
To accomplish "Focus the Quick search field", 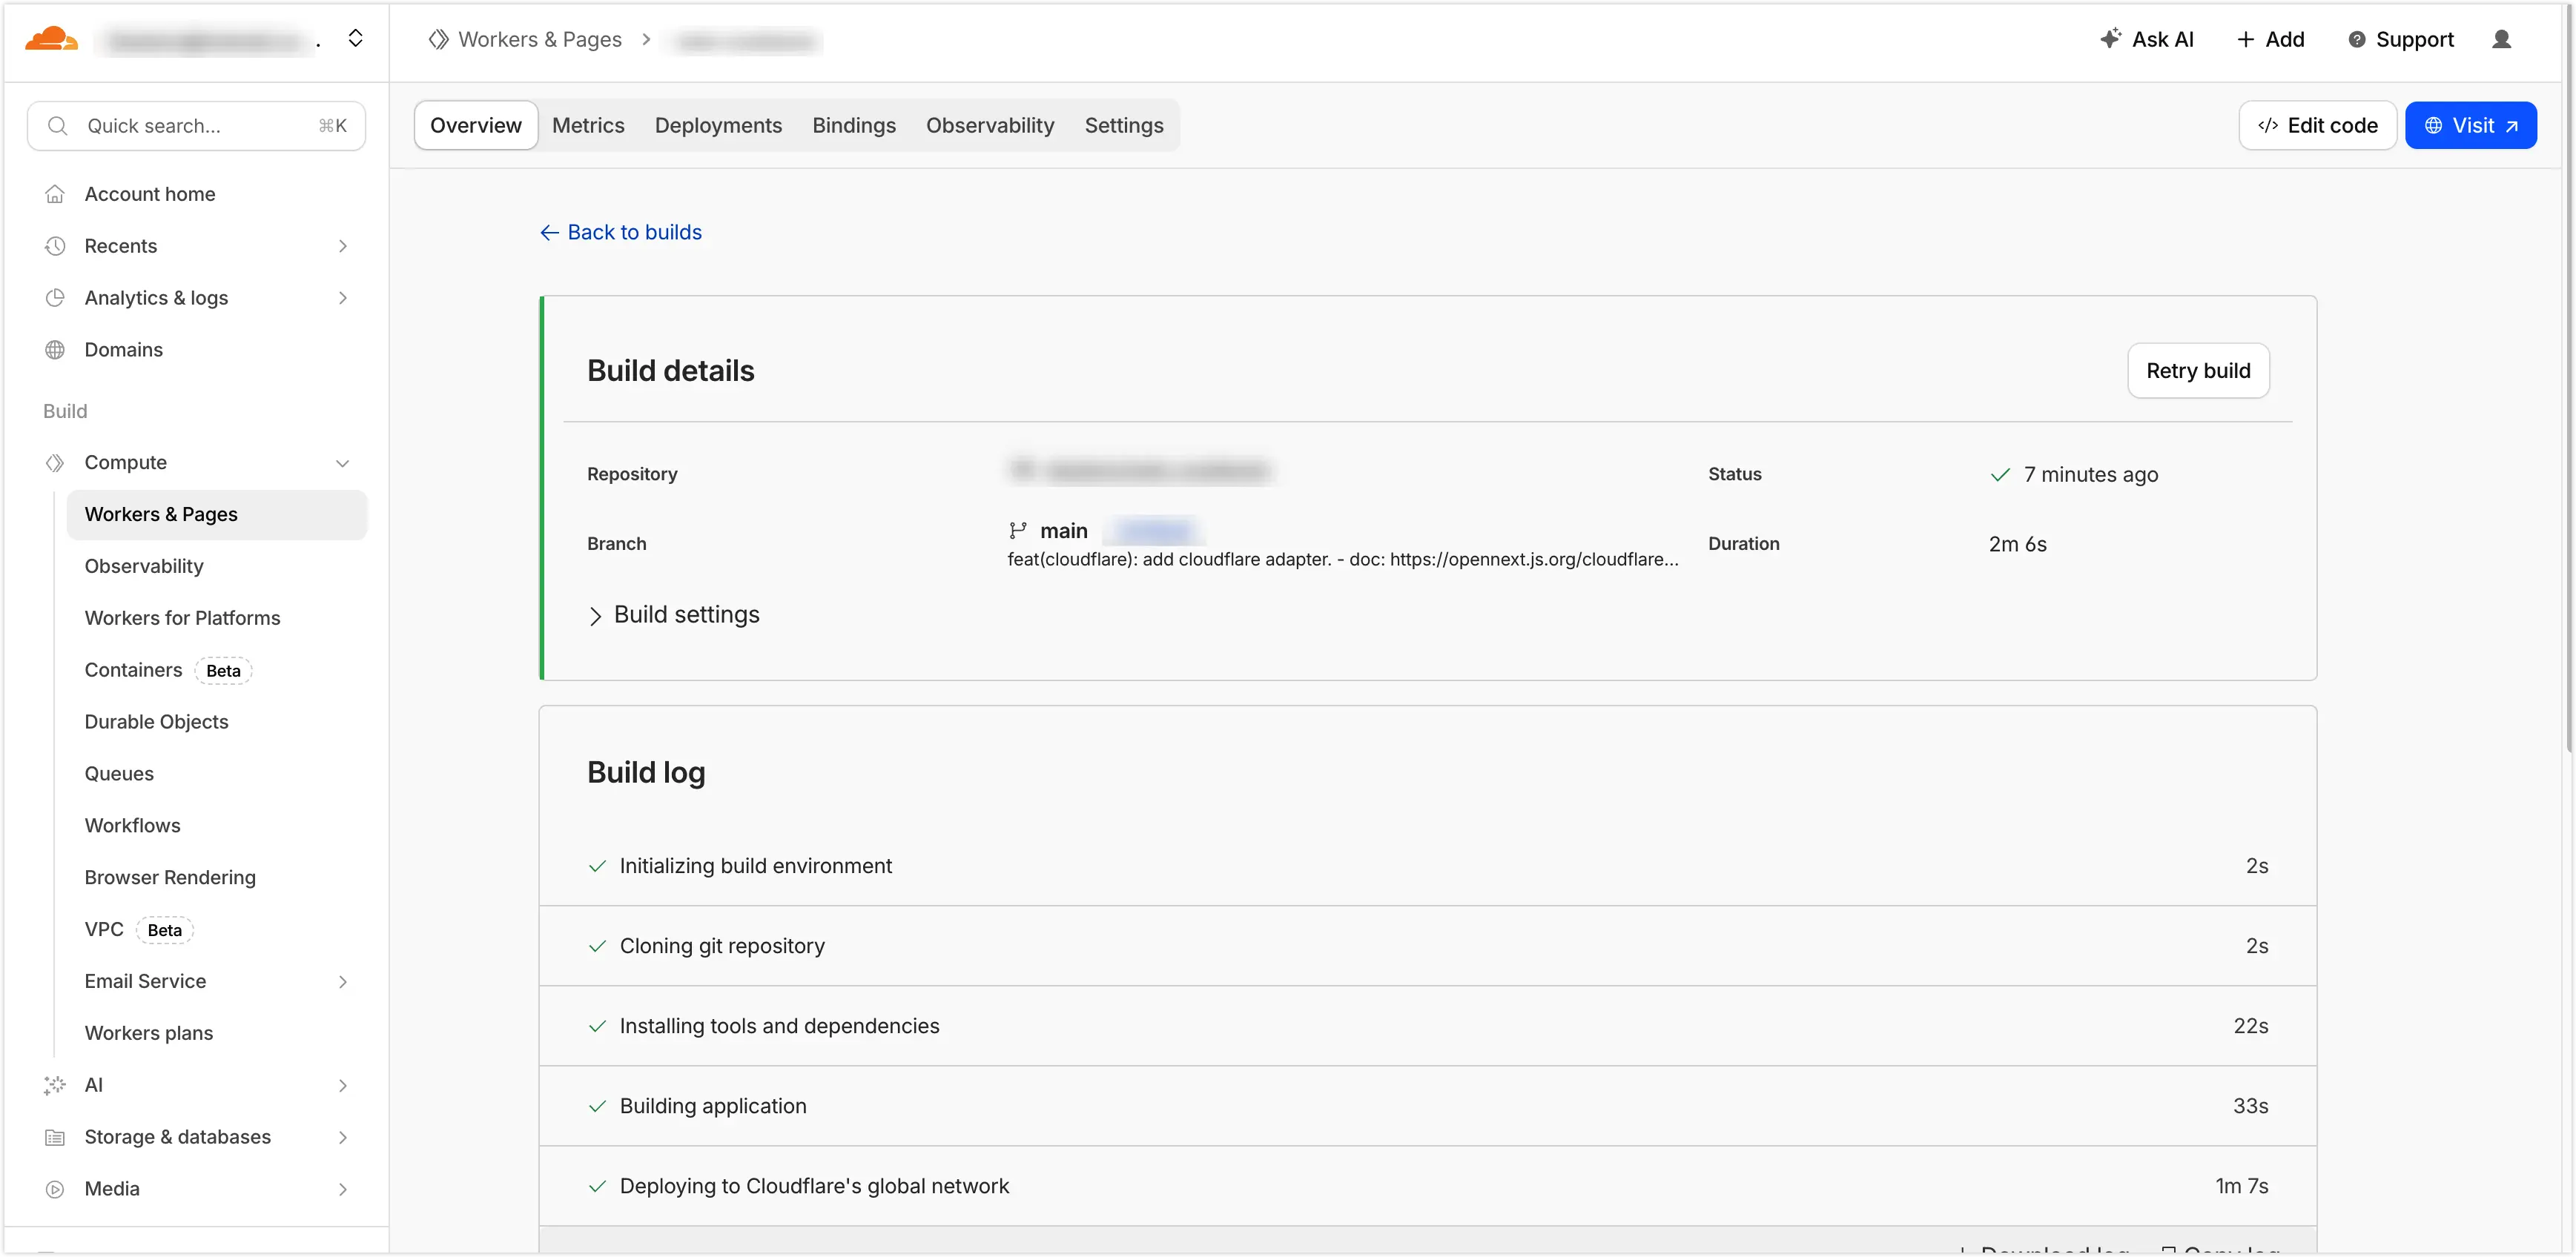I will 196,126.
